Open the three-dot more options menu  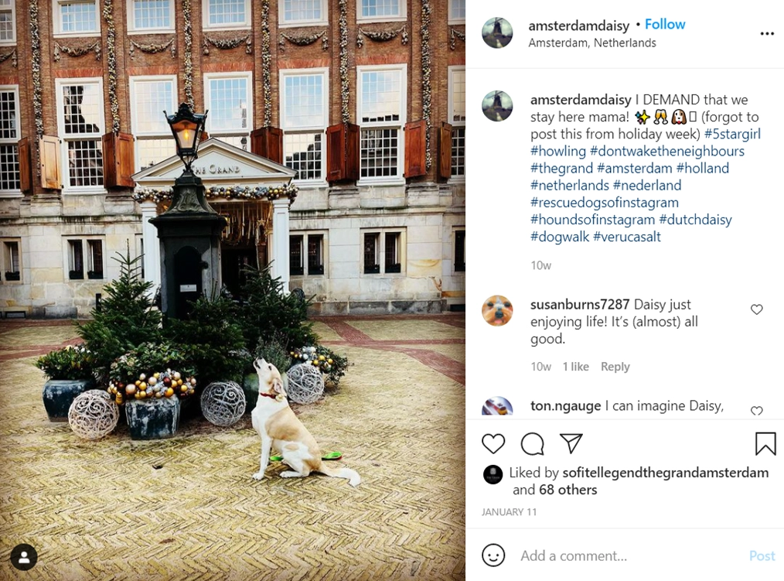point(767,33)
